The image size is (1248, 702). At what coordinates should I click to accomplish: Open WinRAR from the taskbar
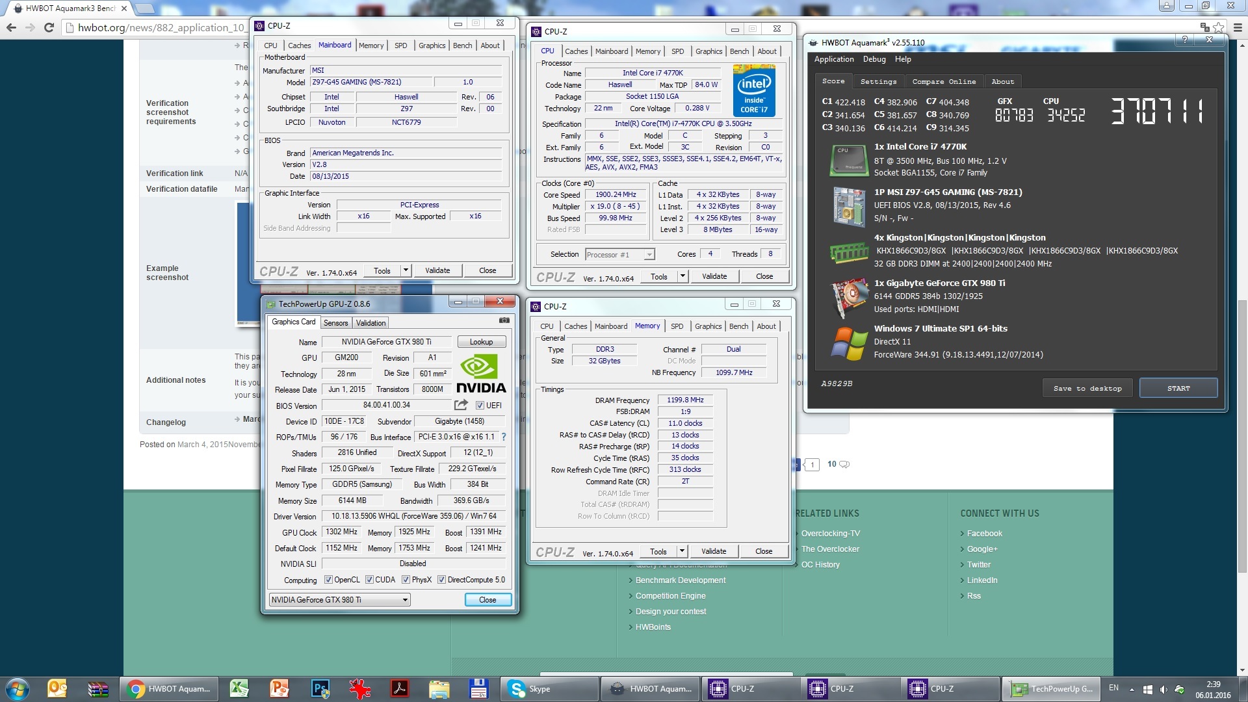(98, 688)
